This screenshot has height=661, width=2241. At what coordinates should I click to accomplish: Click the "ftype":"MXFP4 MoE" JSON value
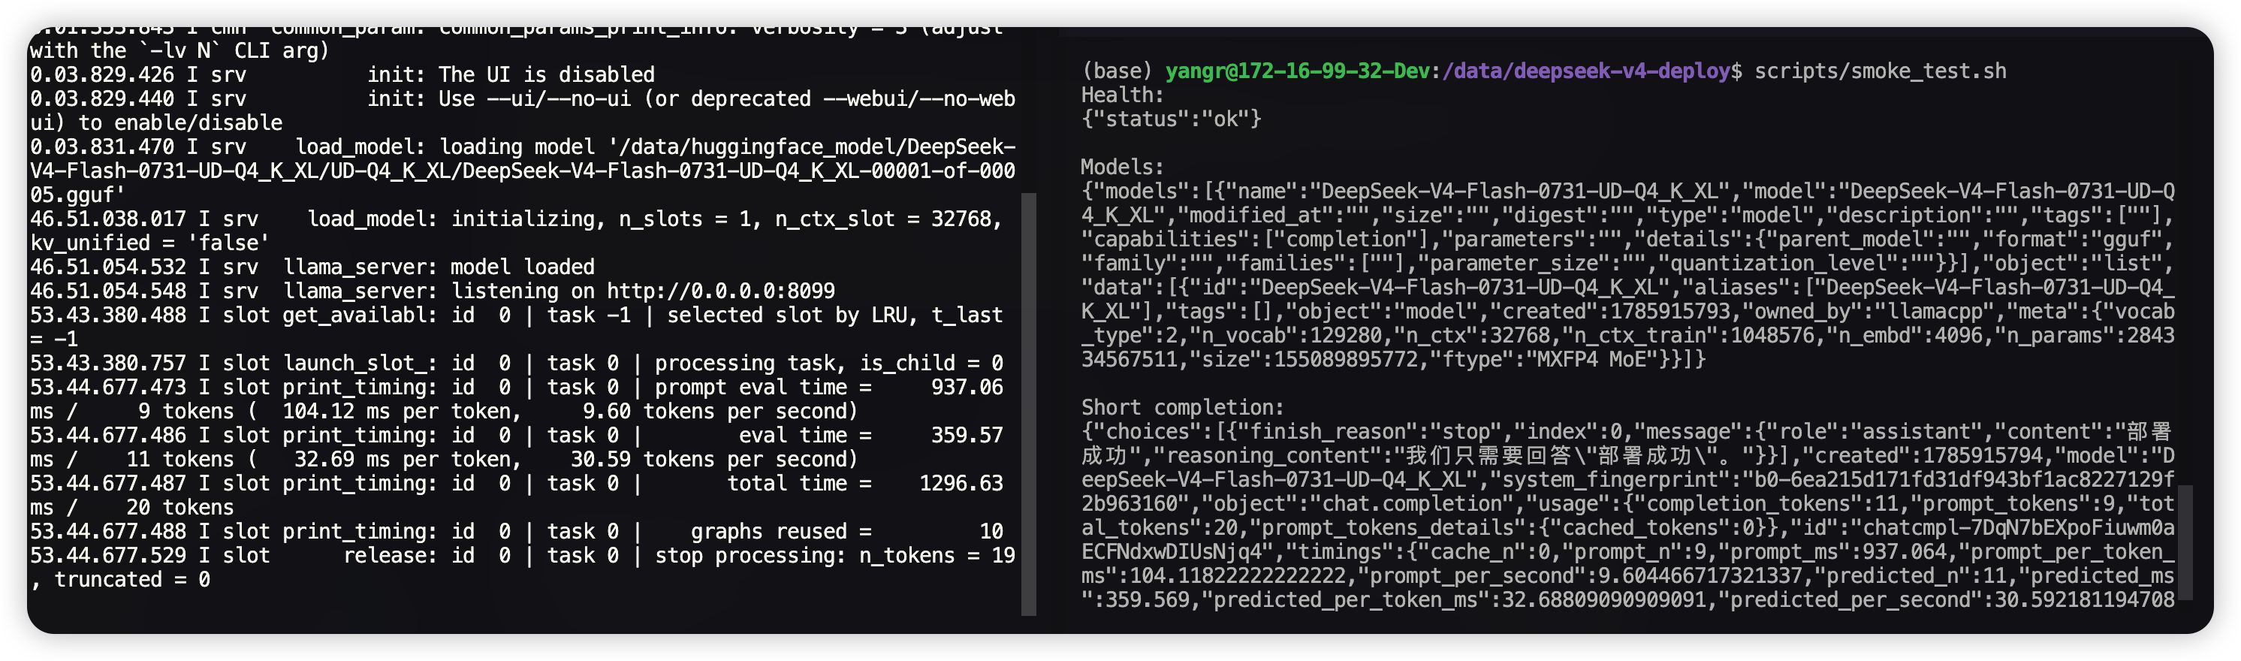[1545, 360]
